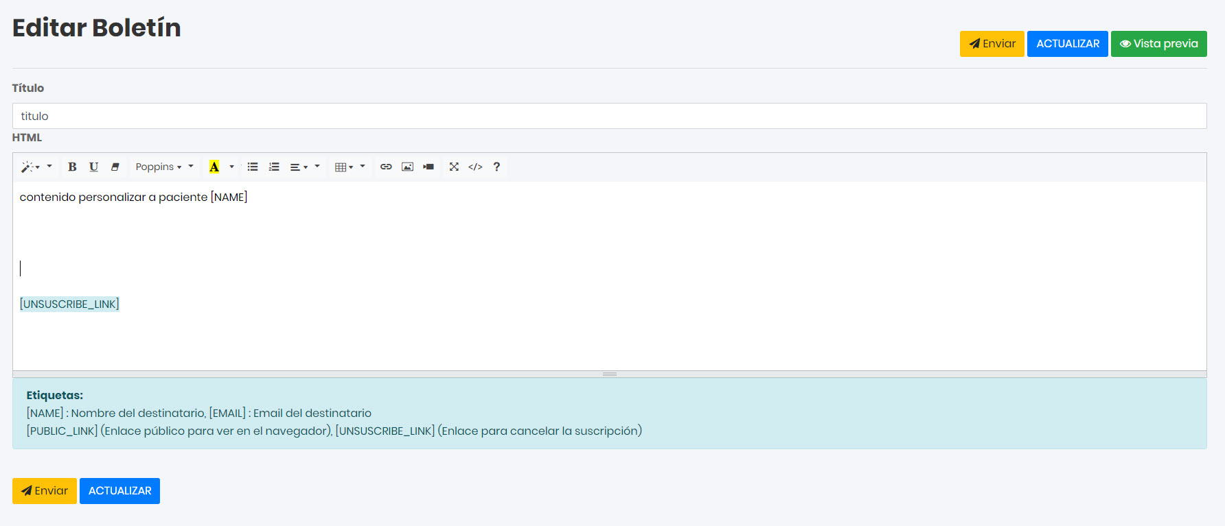This screenshot has height=526, width=1225.
Task: Click into the Título input field
Action: tap(609, 116)
